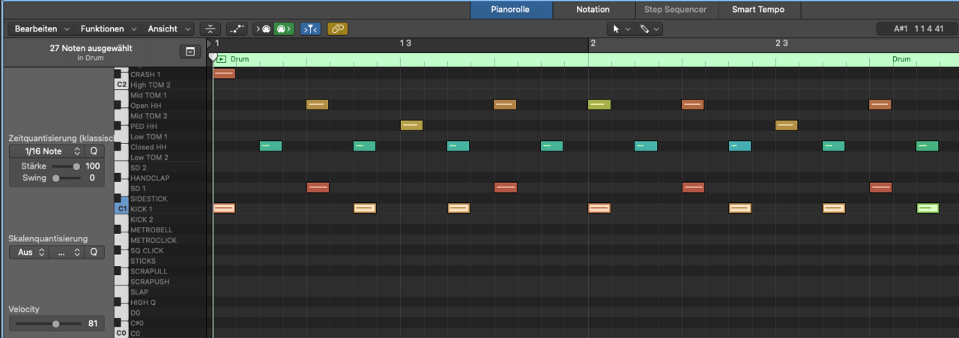Click the METROBELL drum name
The width and height of the screenshot is (959, 338).
click(x=151, y=229)
